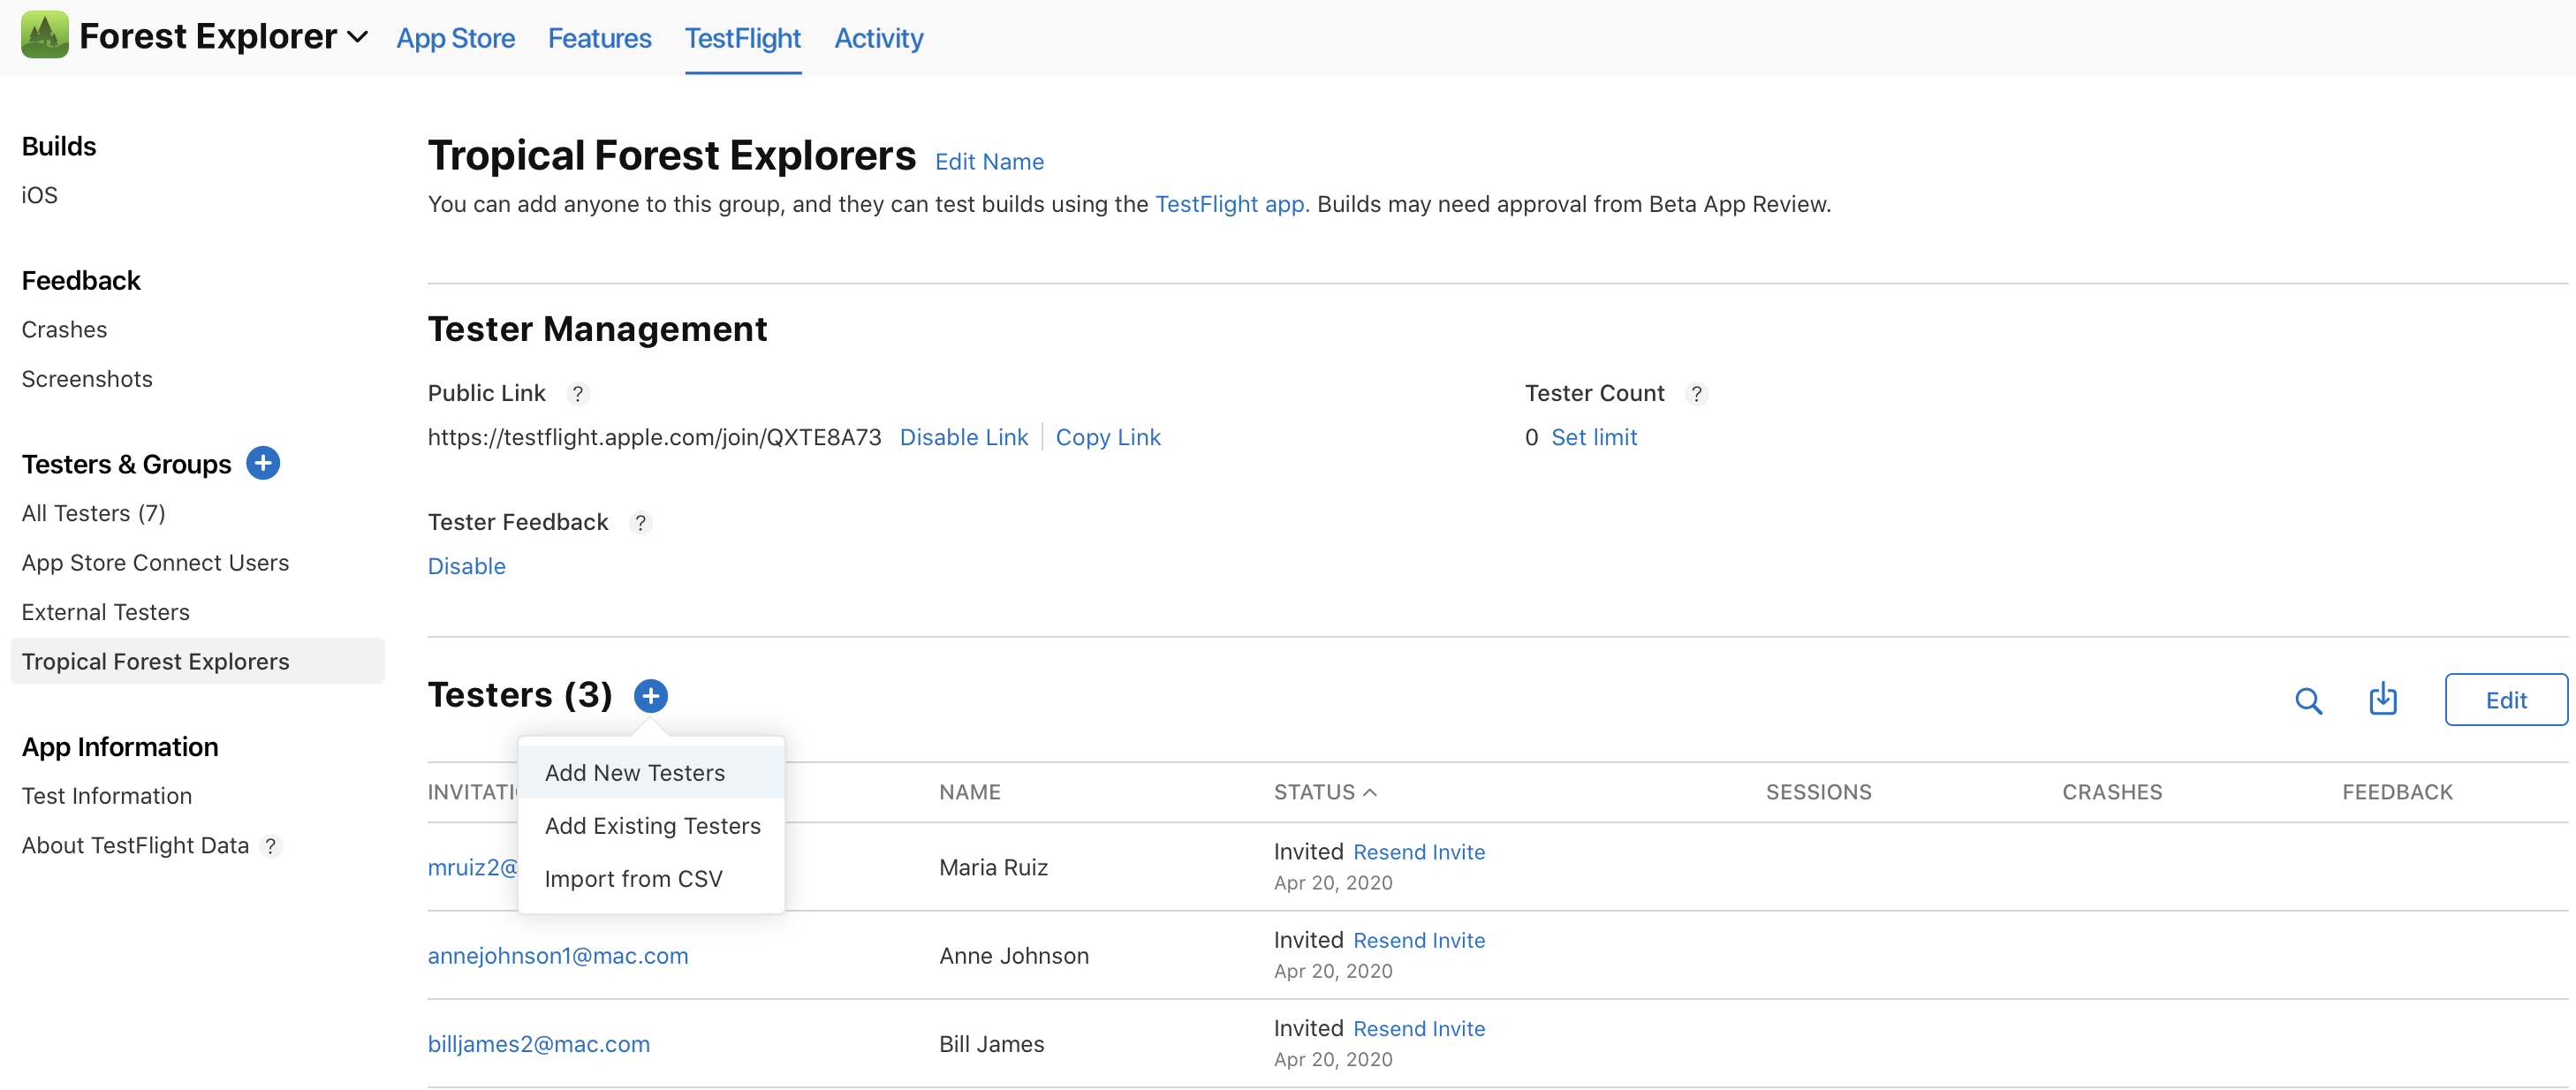Disable the Tester Feedback toggle link

[466, 566]
